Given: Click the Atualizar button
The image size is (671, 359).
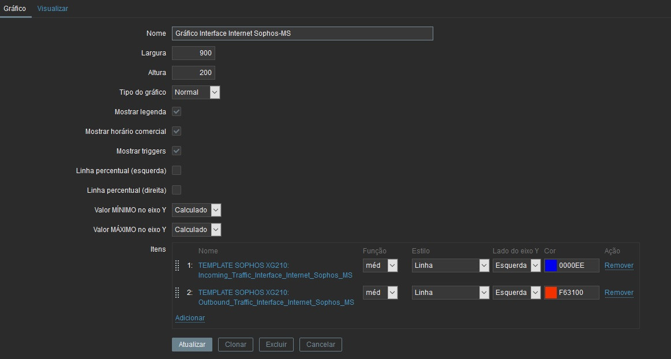Looking at the screenshot, I should 192,344.
